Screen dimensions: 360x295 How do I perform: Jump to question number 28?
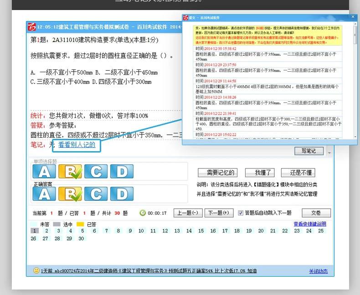pyautogui.click(x=57, y=238)
